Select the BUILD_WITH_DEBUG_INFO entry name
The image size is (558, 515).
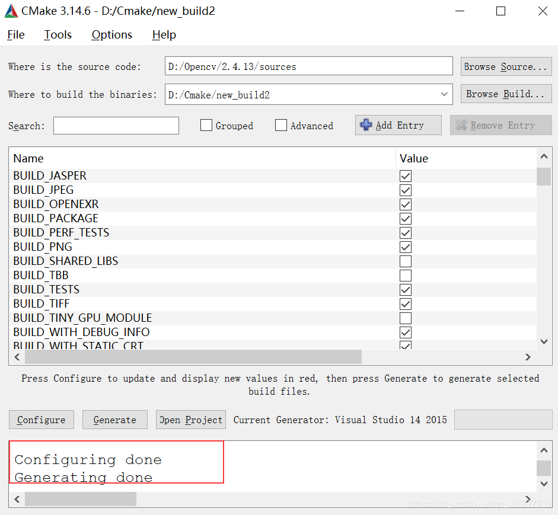pyautogui.click(x=81, y=332)
